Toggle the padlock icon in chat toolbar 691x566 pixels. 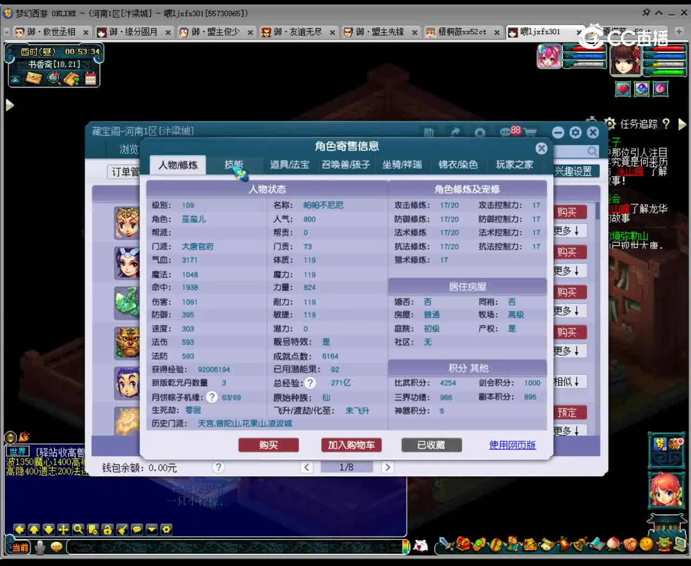[x=107, y=529]
